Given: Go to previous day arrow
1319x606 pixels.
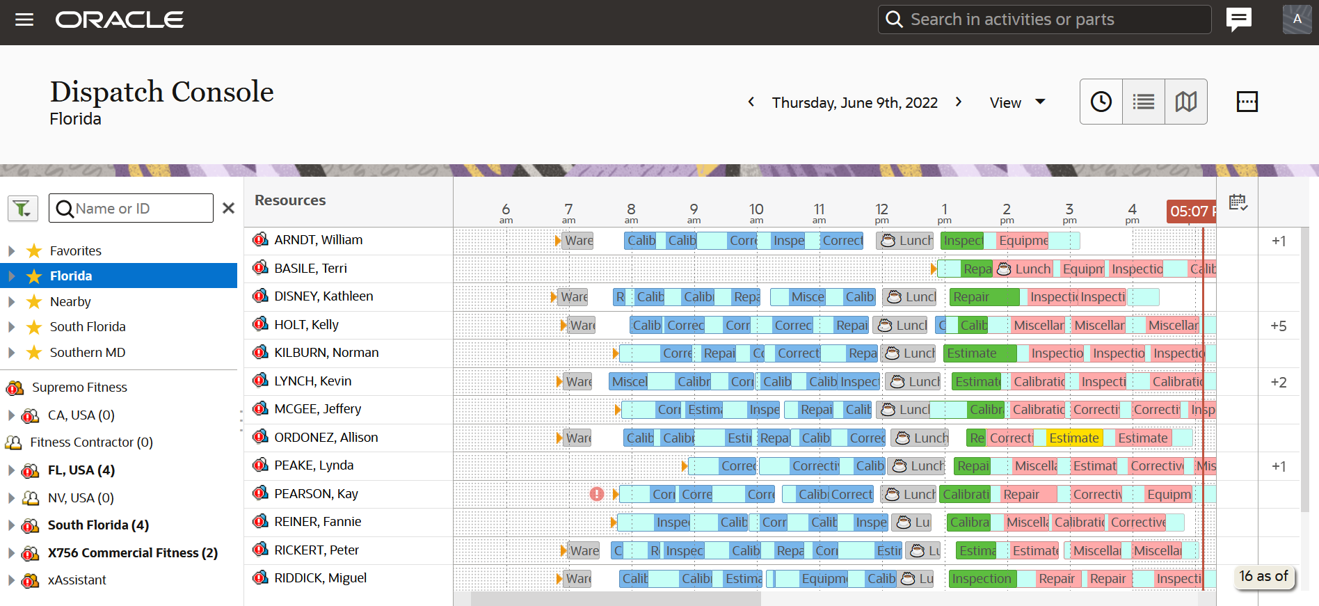Looking at the screenshot, I should [x=751, y=102].
